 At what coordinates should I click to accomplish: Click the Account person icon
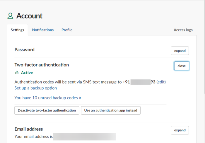(x=11, y=16)
